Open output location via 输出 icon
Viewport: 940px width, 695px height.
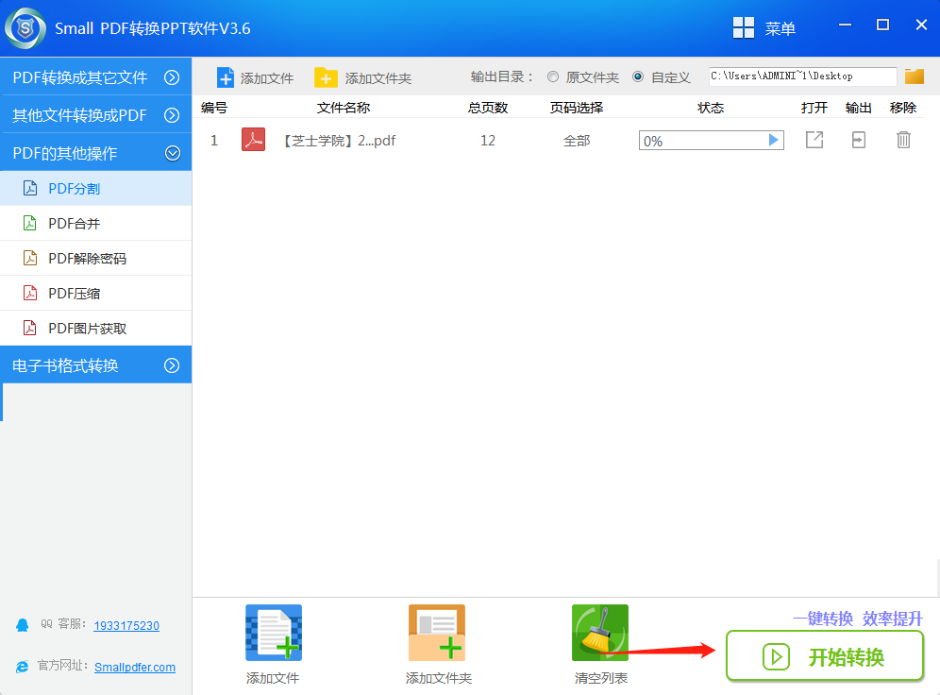click(859, 140)
